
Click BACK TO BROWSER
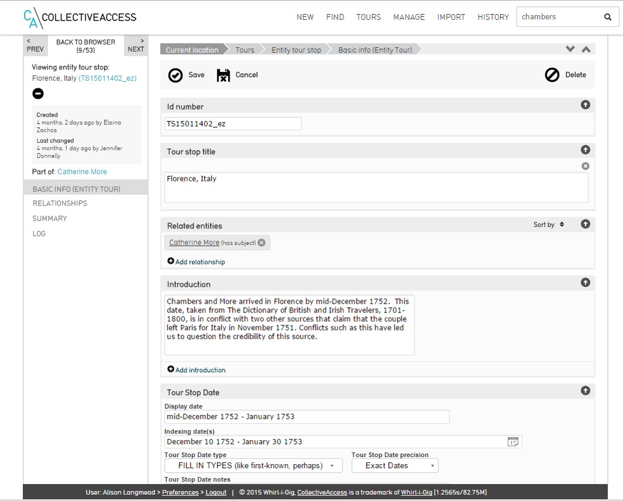pos(86,46)
